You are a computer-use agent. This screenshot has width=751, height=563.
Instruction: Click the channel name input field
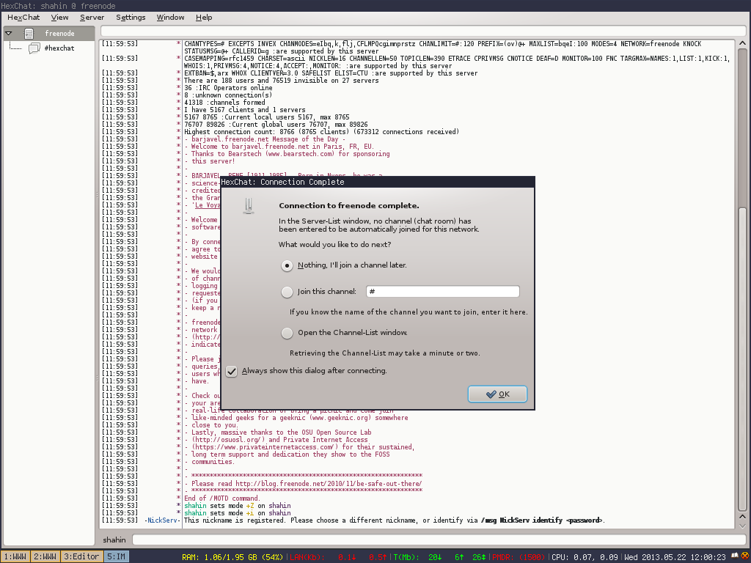tap(442, 292)
